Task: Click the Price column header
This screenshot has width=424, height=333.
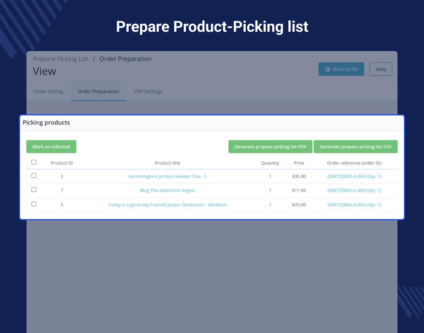Action: [x=299, y=163]
